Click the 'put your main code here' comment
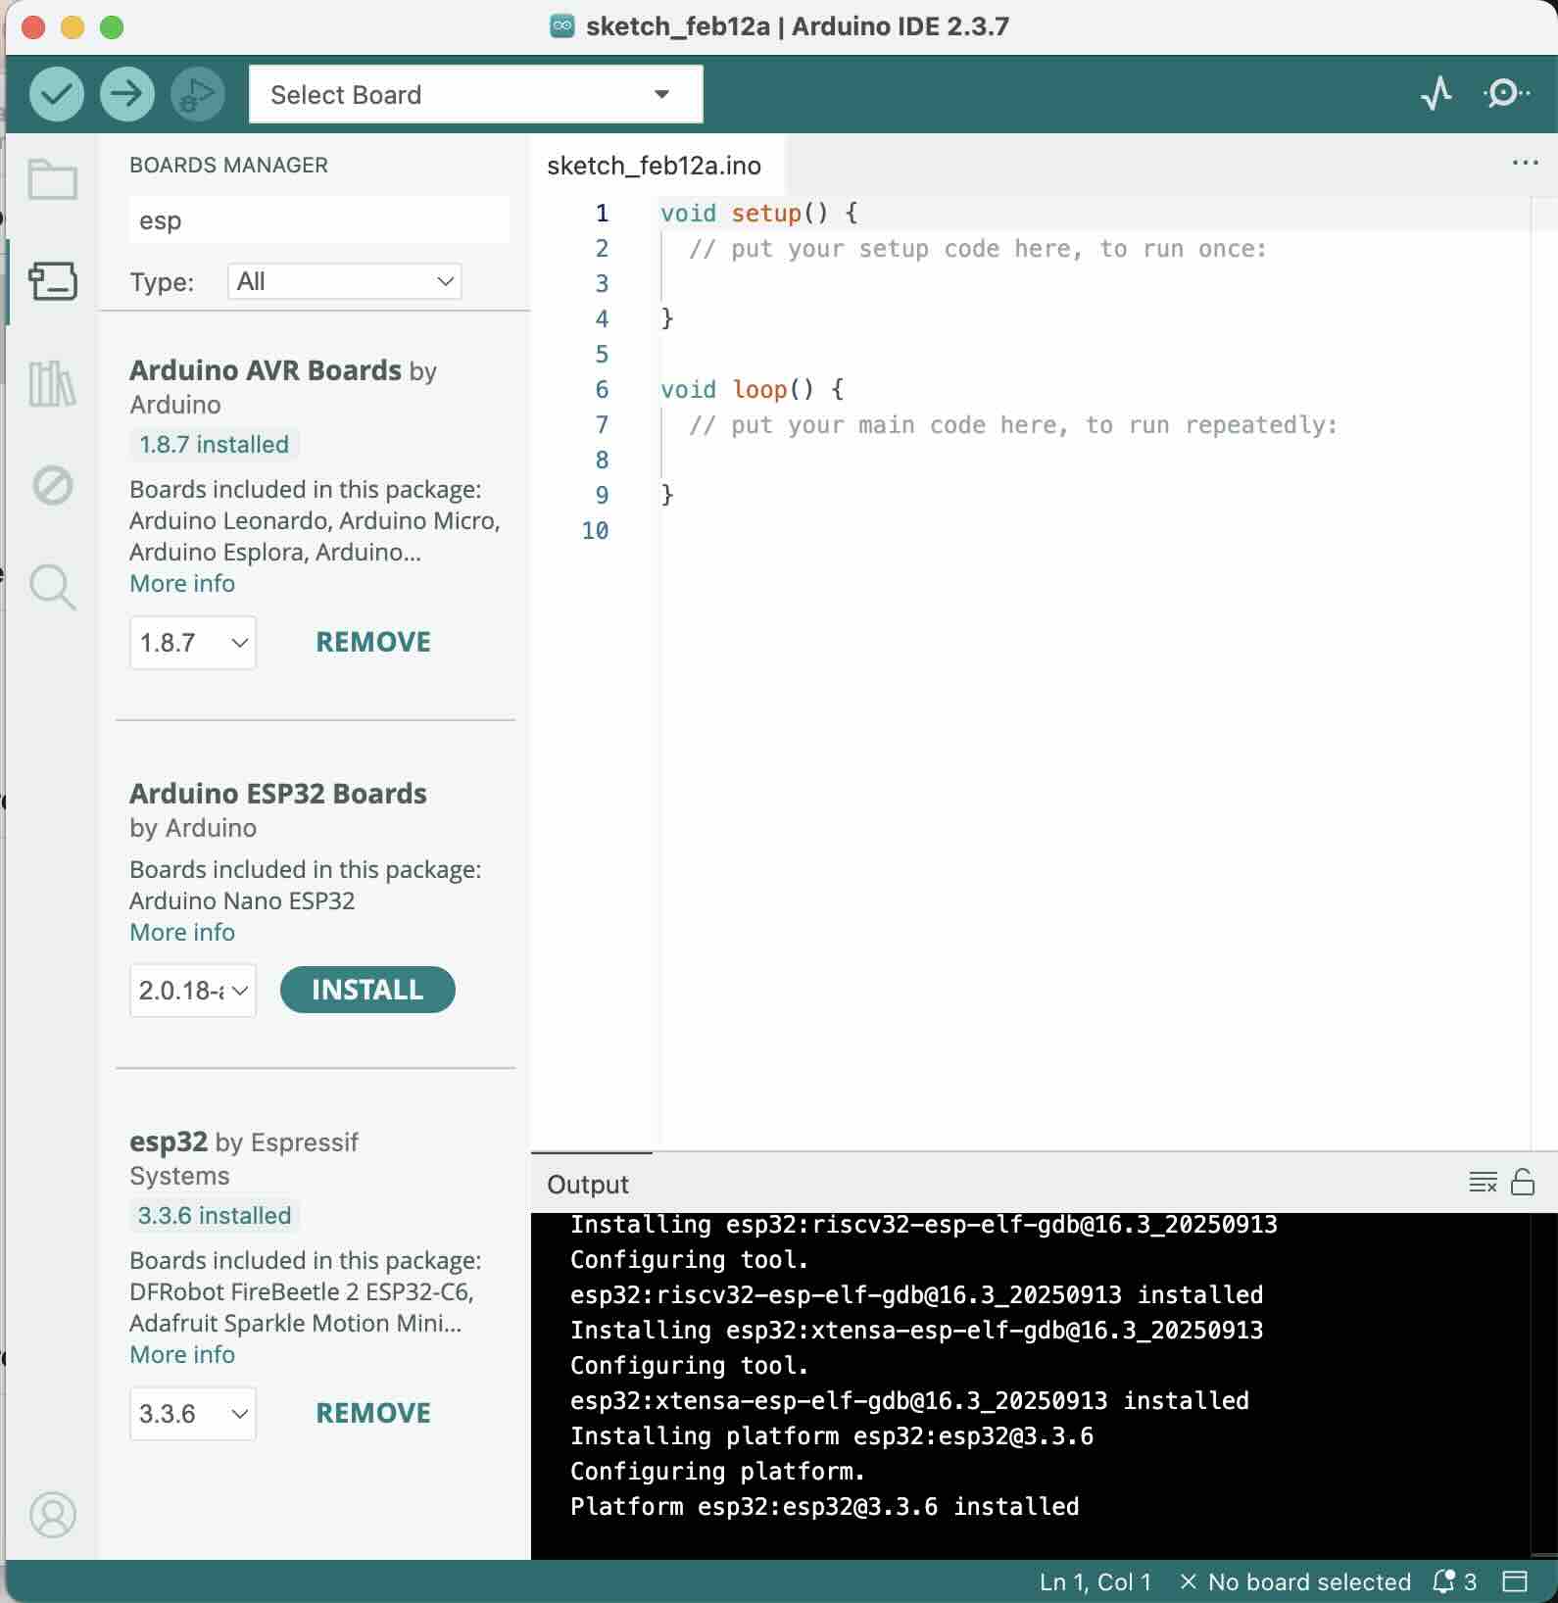This screenshot has width=1558, height=1603. 1013,425
